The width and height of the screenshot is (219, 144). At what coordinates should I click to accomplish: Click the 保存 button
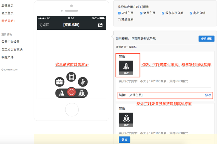(124, 139)
